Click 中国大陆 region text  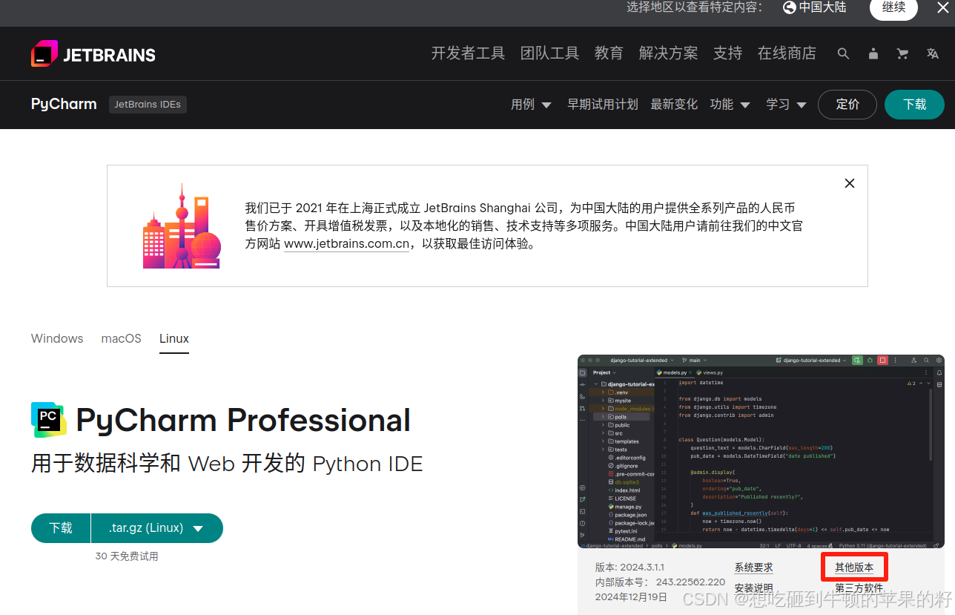[822, 7]
